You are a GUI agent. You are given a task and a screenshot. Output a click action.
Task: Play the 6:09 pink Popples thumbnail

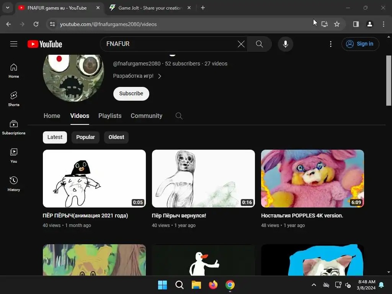pyautogui.click(x=312, y=178)
